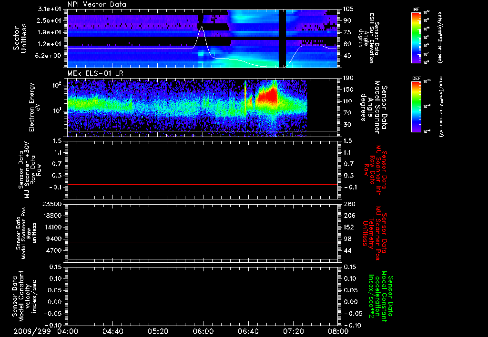Click the 4700 scanner position tick
The image size is (488, 337).
pyautogui.click(x=54, y=250)
